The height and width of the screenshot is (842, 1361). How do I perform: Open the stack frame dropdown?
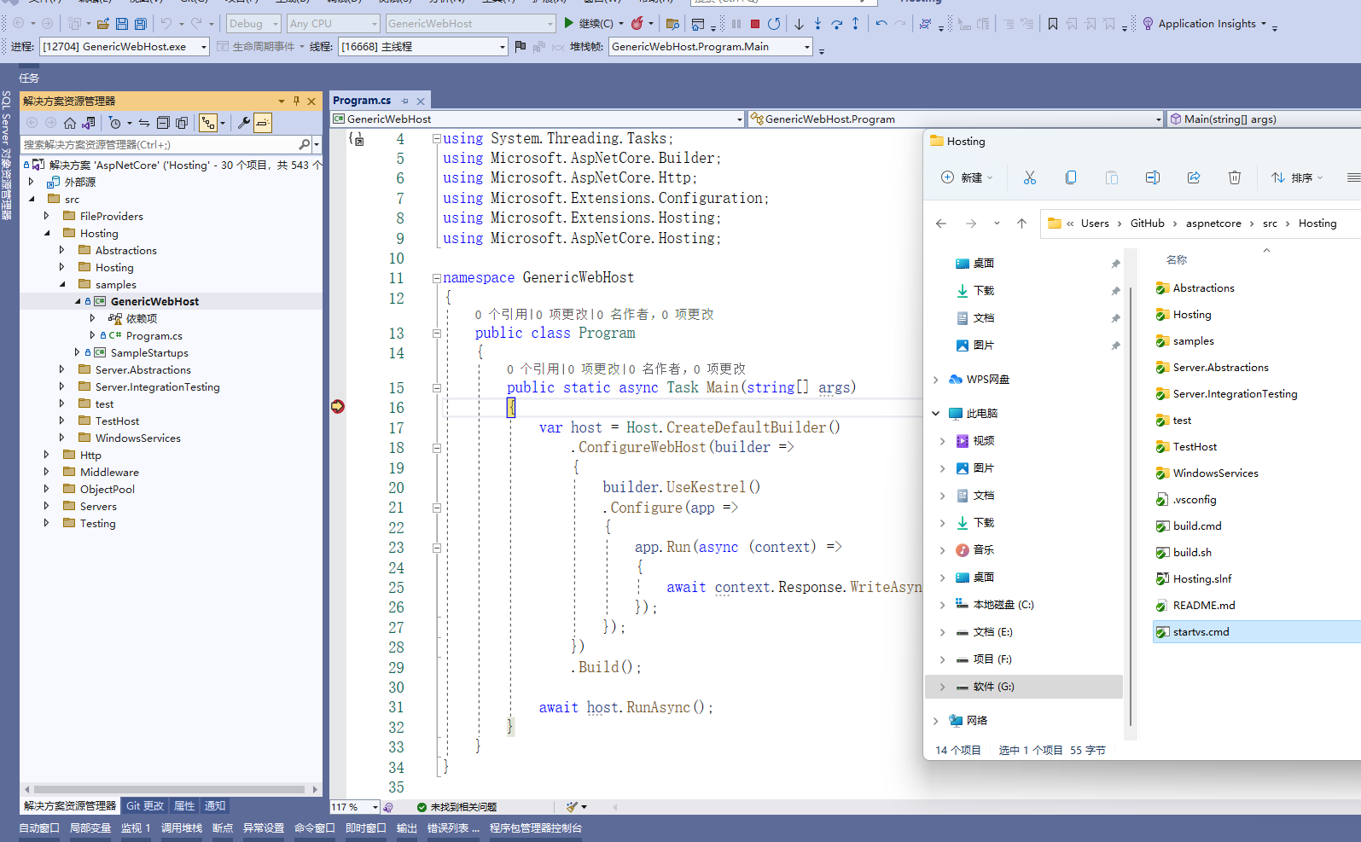tap(711, 46)
